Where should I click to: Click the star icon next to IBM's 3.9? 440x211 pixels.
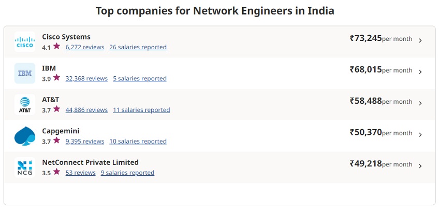(56, 78)
